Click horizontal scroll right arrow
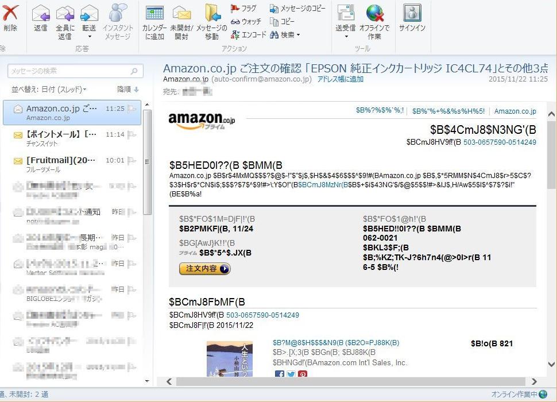The height and width of the screenshot is (402, 557). click(x=534, y=381)
